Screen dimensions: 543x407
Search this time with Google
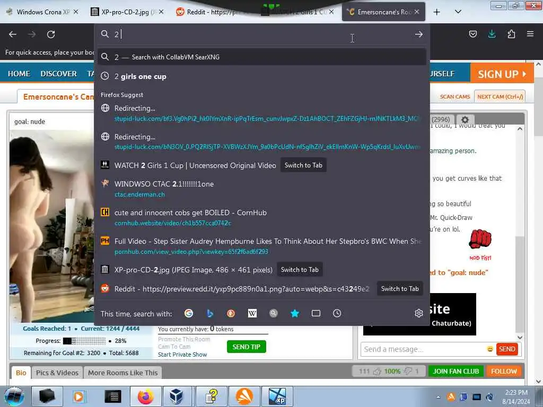[x=189, y=314]
